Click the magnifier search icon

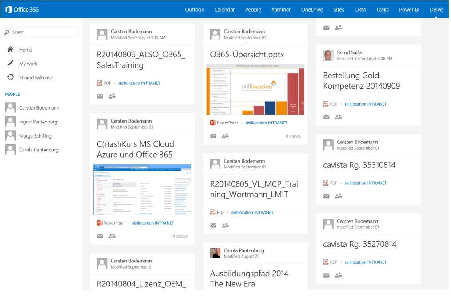click(x=7, y=32)
